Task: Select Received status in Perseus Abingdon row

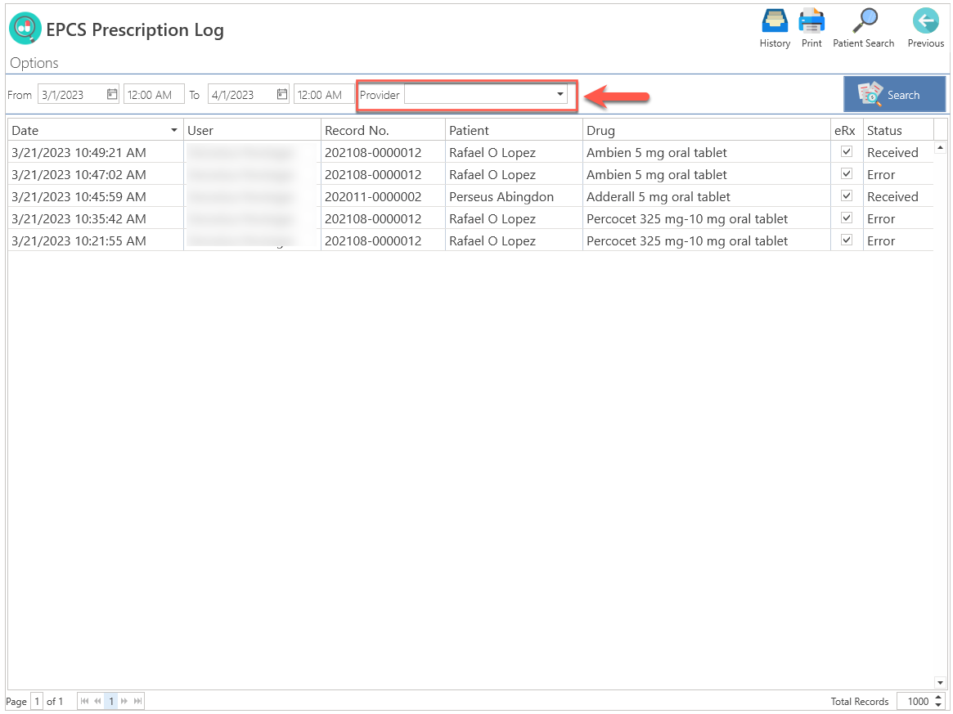Action: click(897, 196)
